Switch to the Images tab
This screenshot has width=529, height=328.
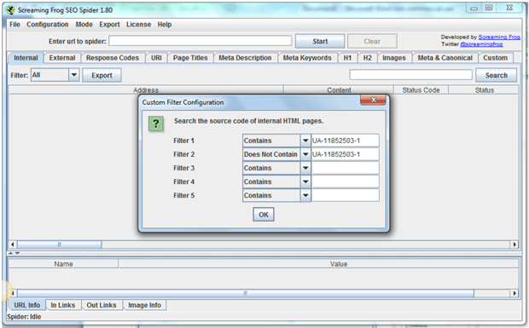394,58
